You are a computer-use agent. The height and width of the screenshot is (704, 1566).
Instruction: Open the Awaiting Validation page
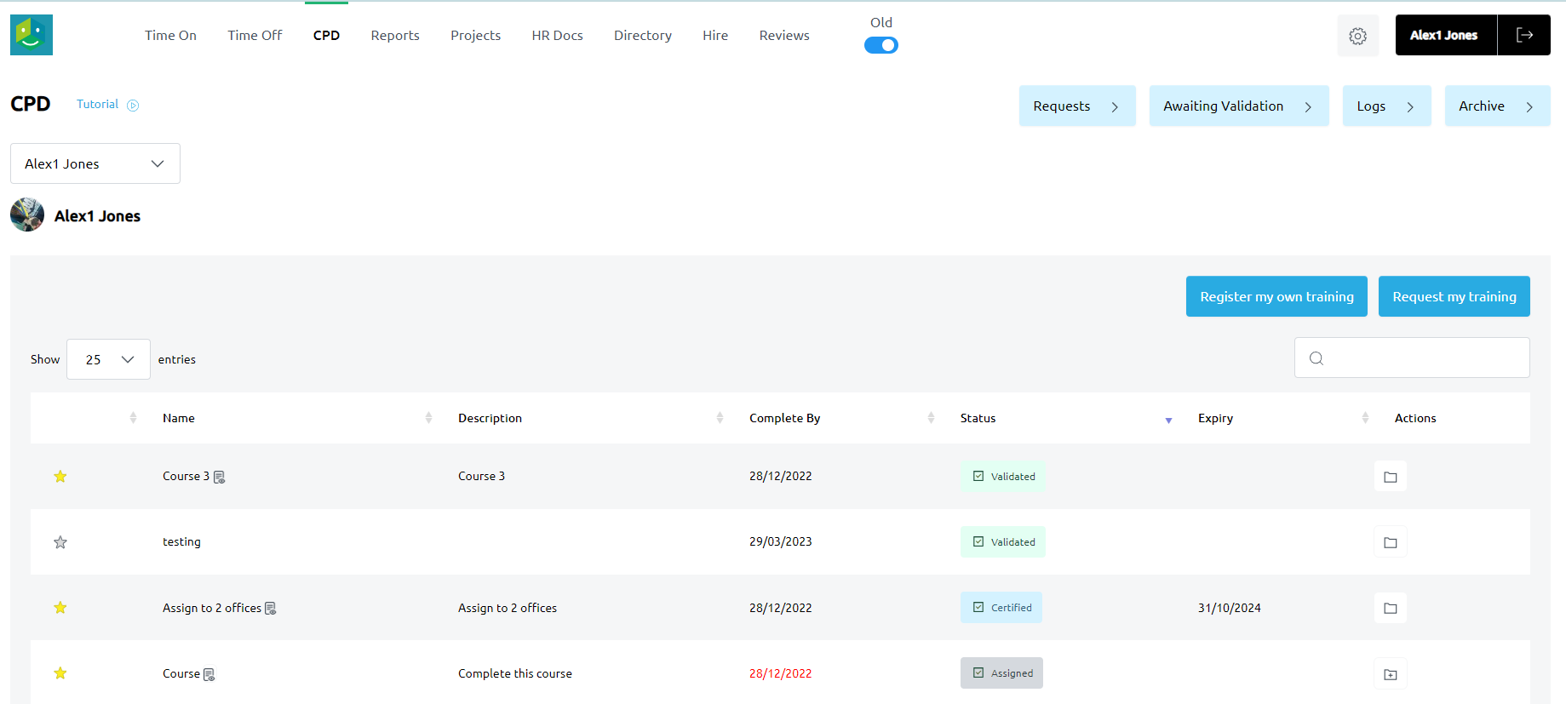tap(1238, 106)
